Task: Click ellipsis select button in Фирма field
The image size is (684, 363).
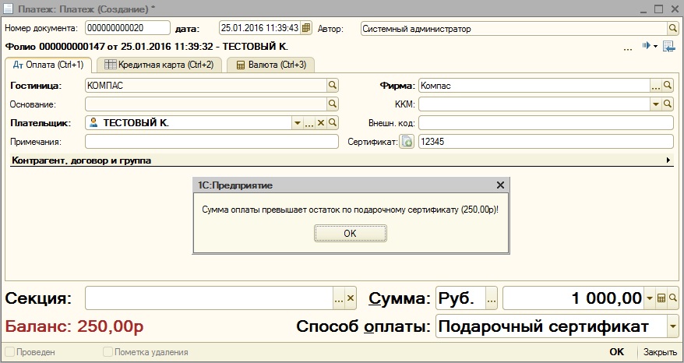Action: (x=656, y=86)
